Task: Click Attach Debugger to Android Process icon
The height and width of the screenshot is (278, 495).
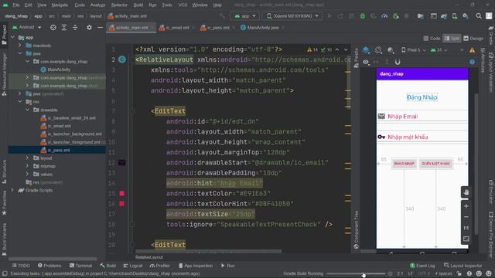Action: click(x=395, y=16)
